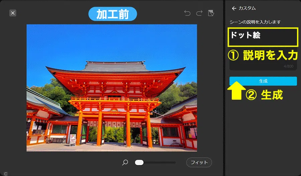Go back using the カスタム arrow
Image resolution: width=301 pixels, height=176 pixels.
pos(234,8)
